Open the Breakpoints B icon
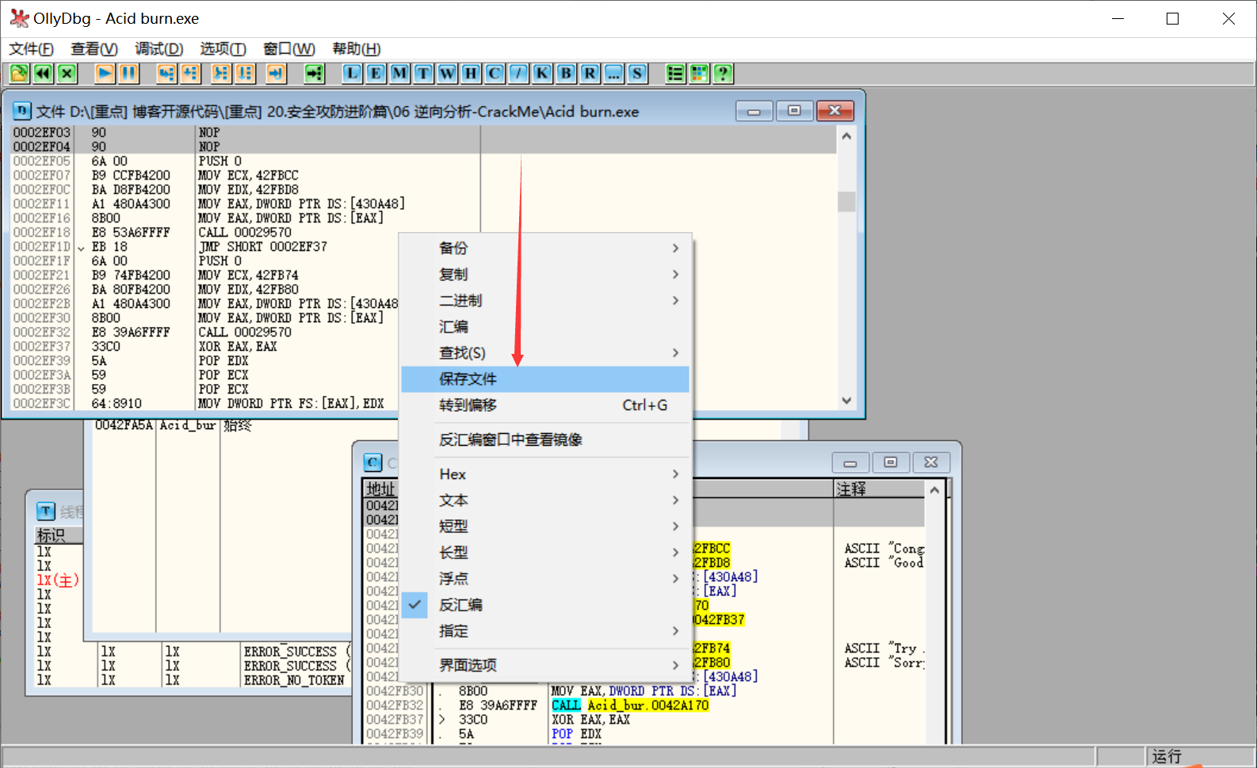Viewport: 1257px width, 768px height. click(x=566, y=74)
